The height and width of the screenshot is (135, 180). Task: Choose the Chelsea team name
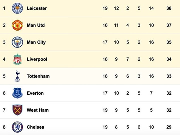[x=35, y=127]
